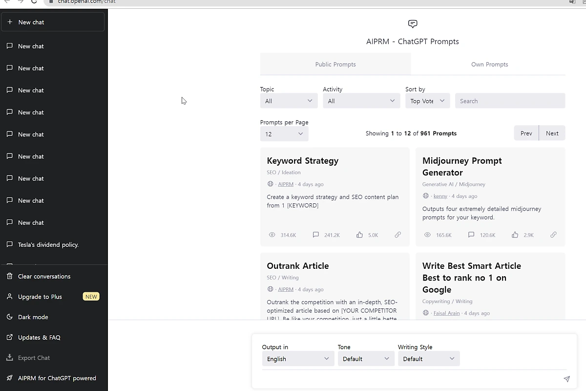Open the Output in language dropdown
This screenshot has height=391, width=586.
[x=298, y=359]
